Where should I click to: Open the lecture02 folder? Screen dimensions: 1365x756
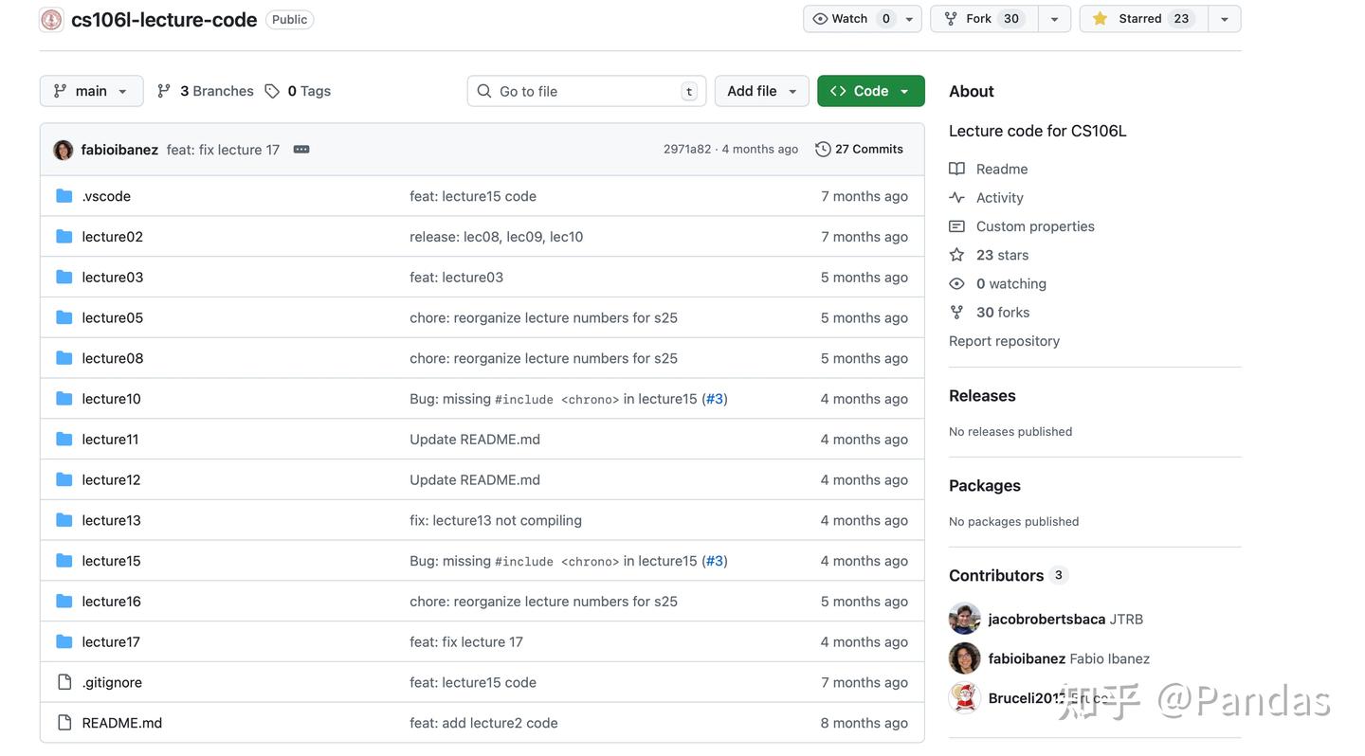pos(112,237)
